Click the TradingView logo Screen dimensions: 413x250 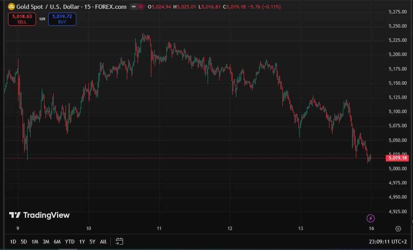39,215
